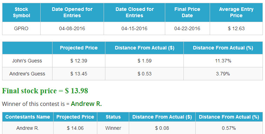The image size is (265, 134).
Task: Click Andrew's projected price $ 13.45
Action: point(79,74)
